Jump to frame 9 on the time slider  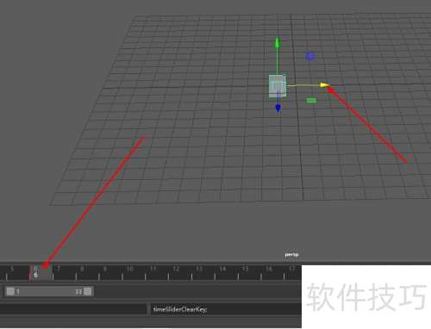(x=105, y=269)
